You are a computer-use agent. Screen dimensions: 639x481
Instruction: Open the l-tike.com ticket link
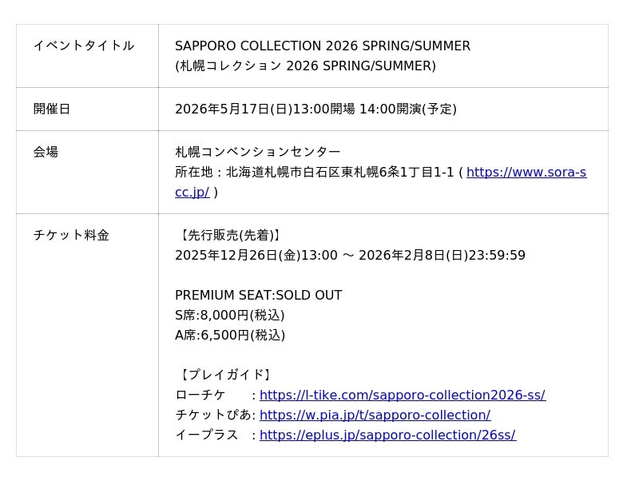pyautogui.click(x=402, y=396)
